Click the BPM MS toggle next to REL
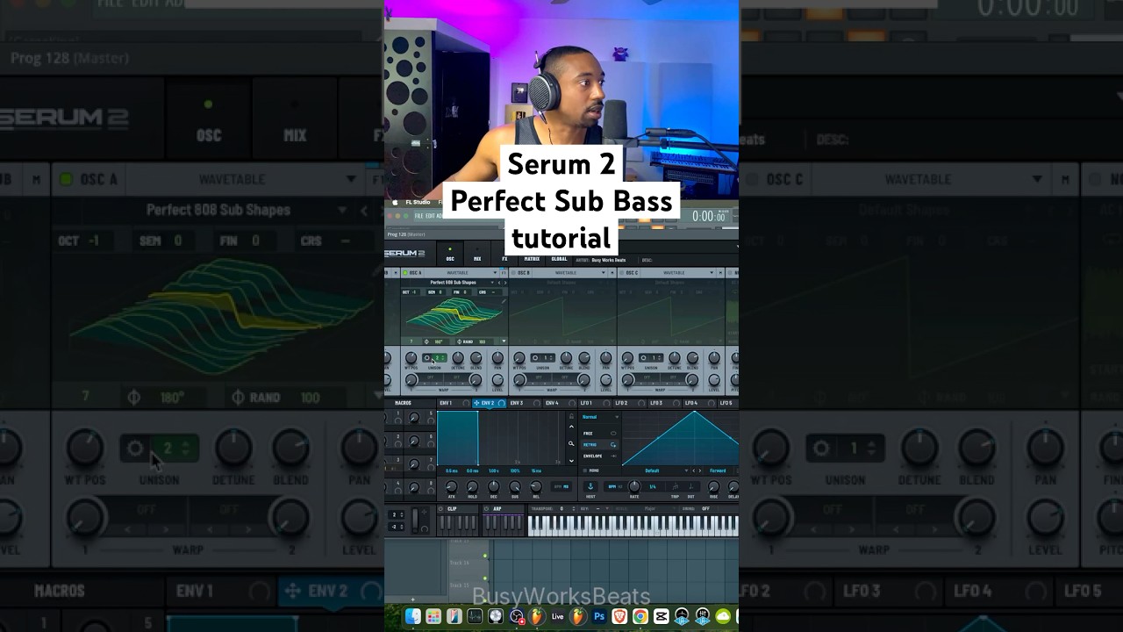 (561, 486)
